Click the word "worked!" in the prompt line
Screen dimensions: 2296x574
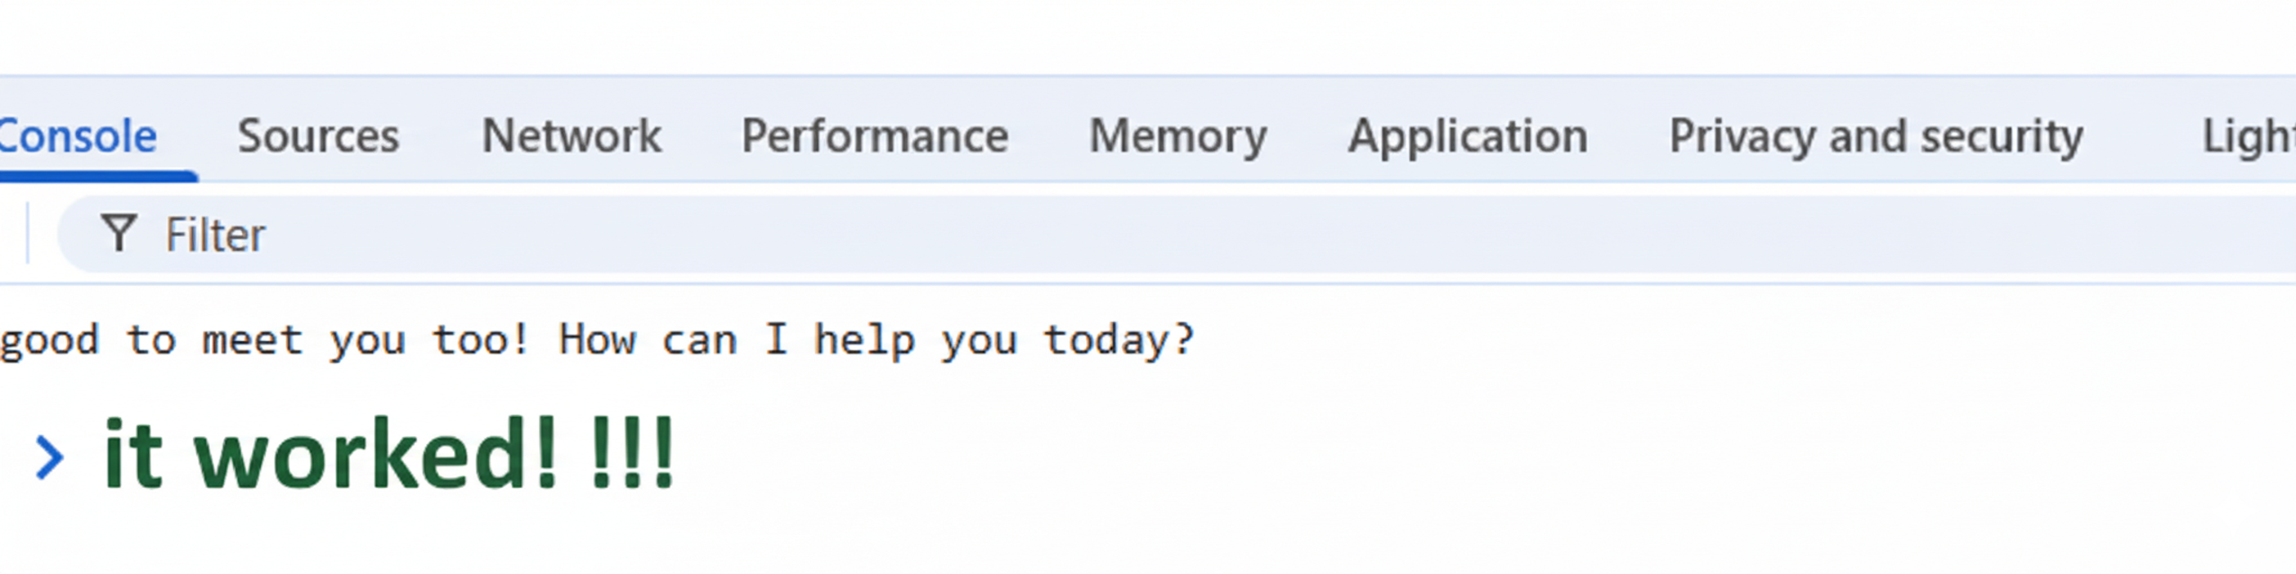click(x=377, y=455)
